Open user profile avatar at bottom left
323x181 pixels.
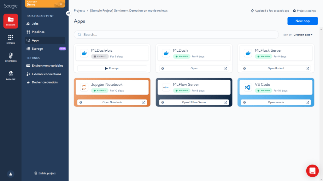pos(11,174)
